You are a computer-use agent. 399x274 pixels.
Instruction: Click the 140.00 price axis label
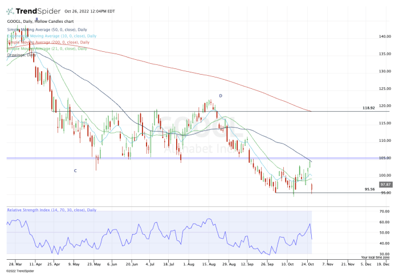[x=385, y=36]
